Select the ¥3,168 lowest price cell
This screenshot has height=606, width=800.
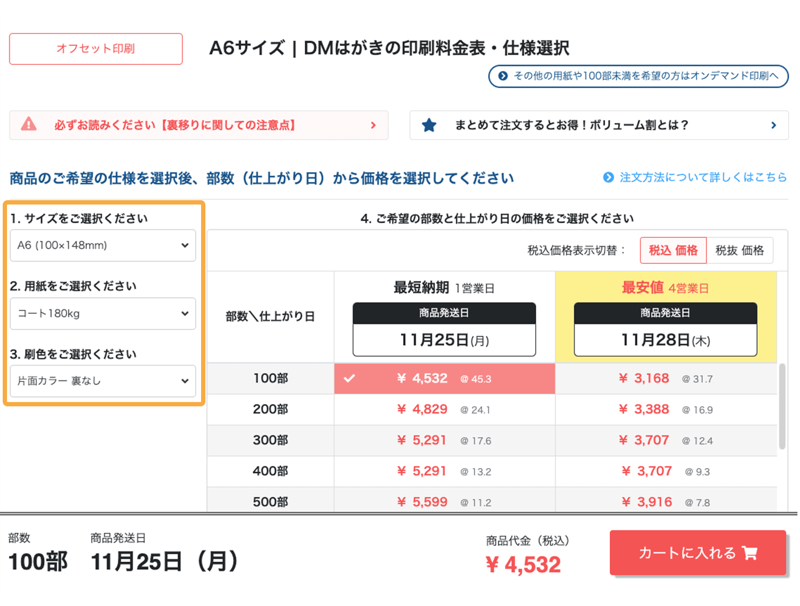pyautogui.click(x=665, y=379)
